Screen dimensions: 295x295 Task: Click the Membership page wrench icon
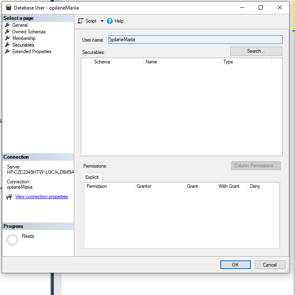click(7, 38)
